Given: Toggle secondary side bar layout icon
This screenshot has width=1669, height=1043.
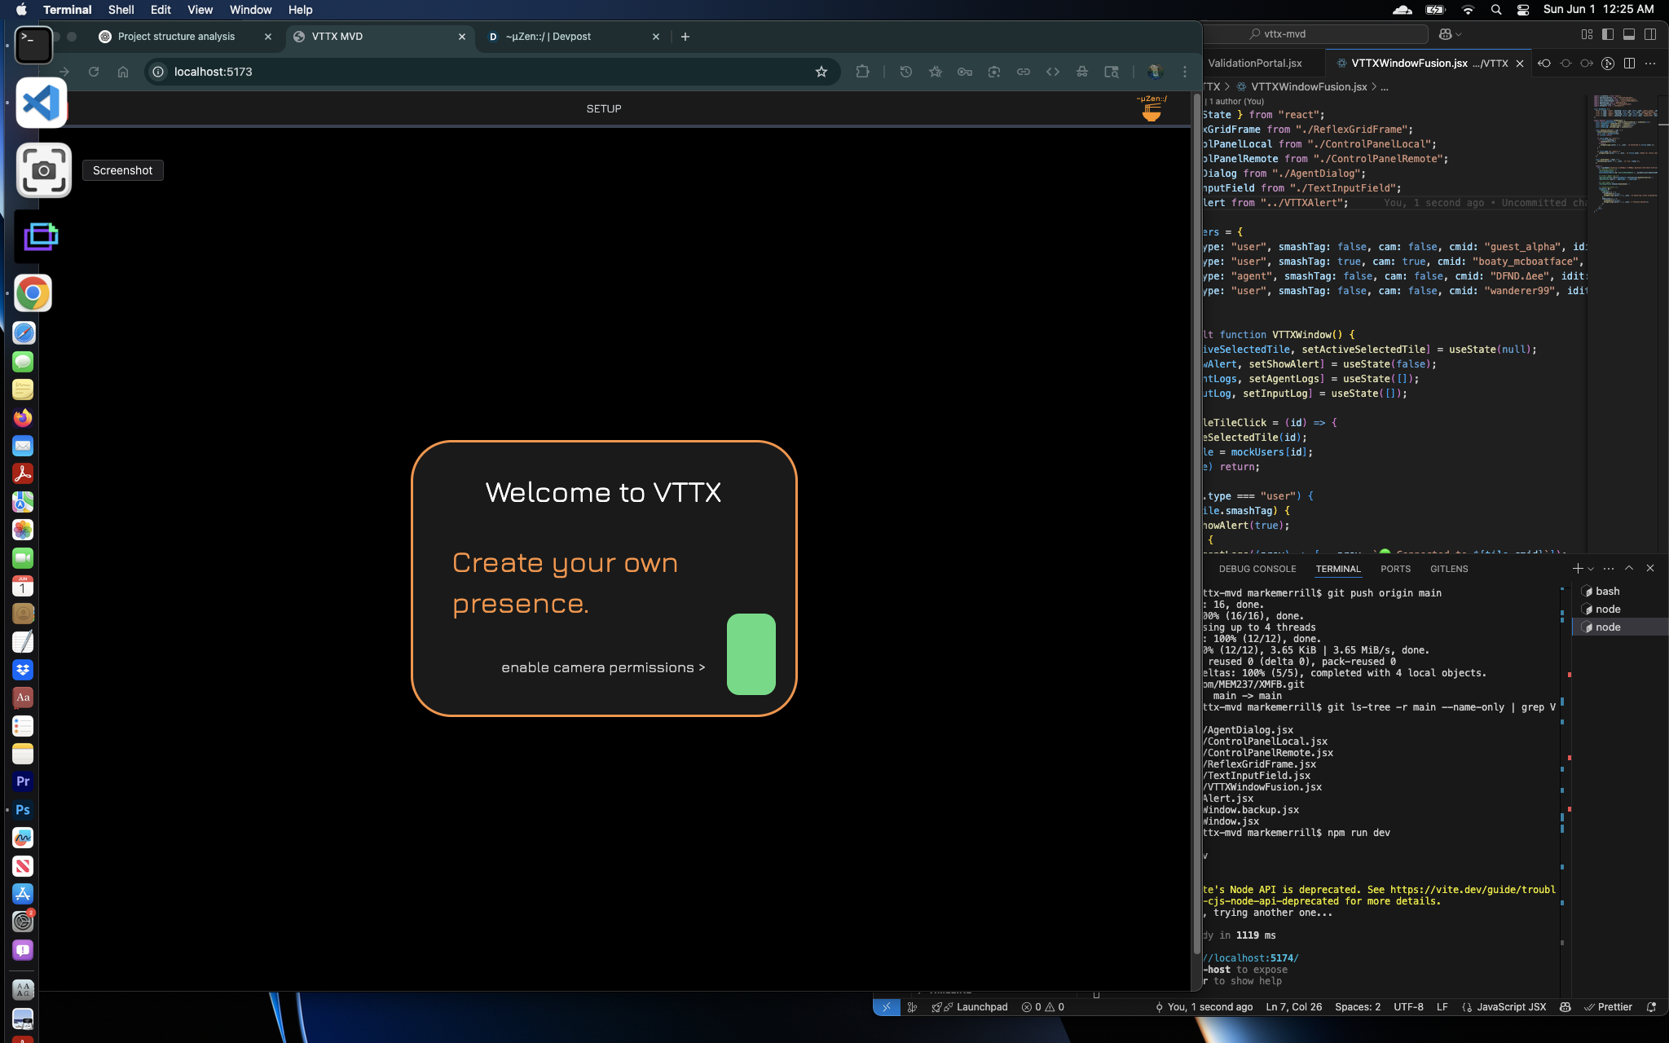Looking at the screenshot, I should (x=1650, y=34).
